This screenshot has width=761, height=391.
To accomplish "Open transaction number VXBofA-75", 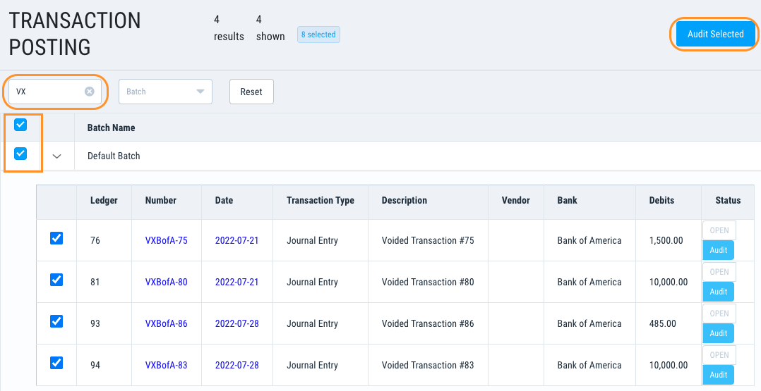I will pos(166,240).
